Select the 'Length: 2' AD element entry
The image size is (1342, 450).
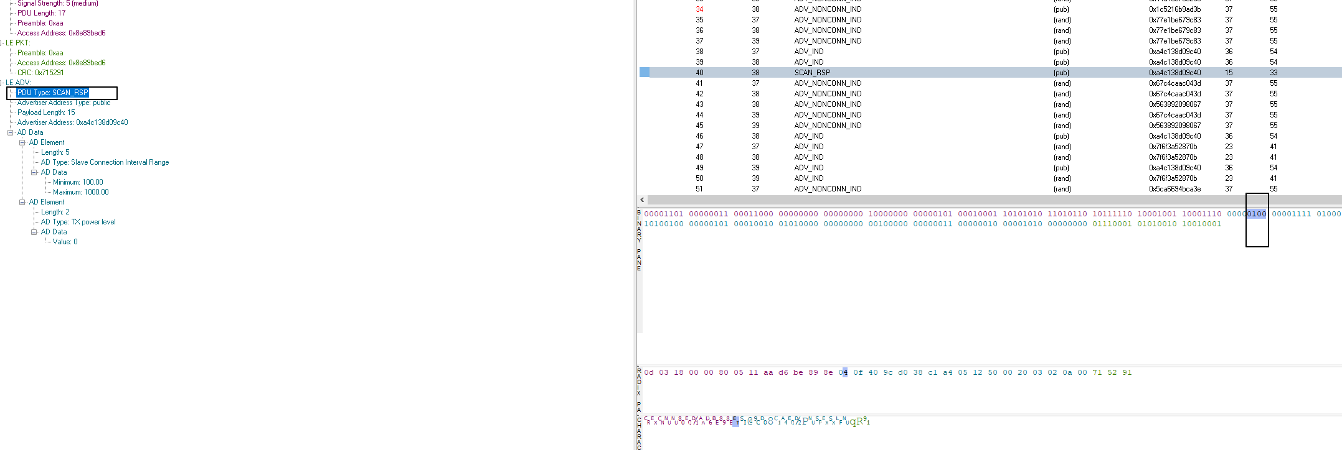click(55, 212)
